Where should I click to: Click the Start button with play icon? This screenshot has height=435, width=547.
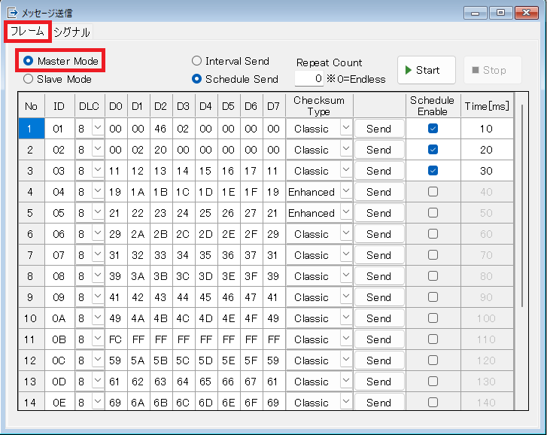(x=426, y=70)
